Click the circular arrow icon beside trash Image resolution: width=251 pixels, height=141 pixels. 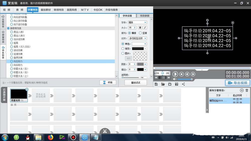[242, 90]
